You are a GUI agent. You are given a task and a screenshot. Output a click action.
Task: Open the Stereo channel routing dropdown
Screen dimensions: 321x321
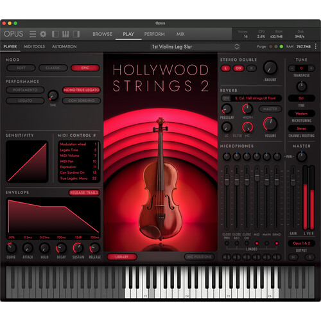click(301, 128)
